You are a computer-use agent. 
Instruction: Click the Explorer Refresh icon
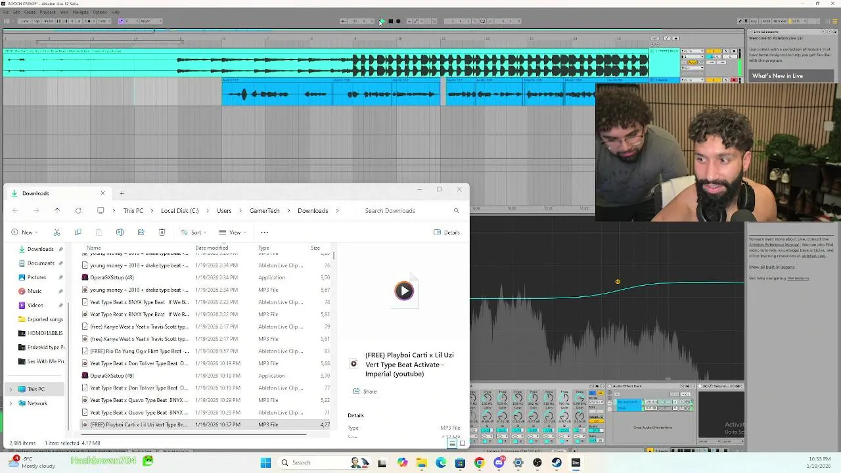78,210
